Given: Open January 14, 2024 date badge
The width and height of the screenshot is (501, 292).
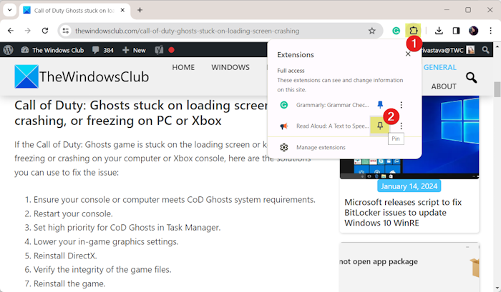Looking at the screenshot, I should click(409, 186).
